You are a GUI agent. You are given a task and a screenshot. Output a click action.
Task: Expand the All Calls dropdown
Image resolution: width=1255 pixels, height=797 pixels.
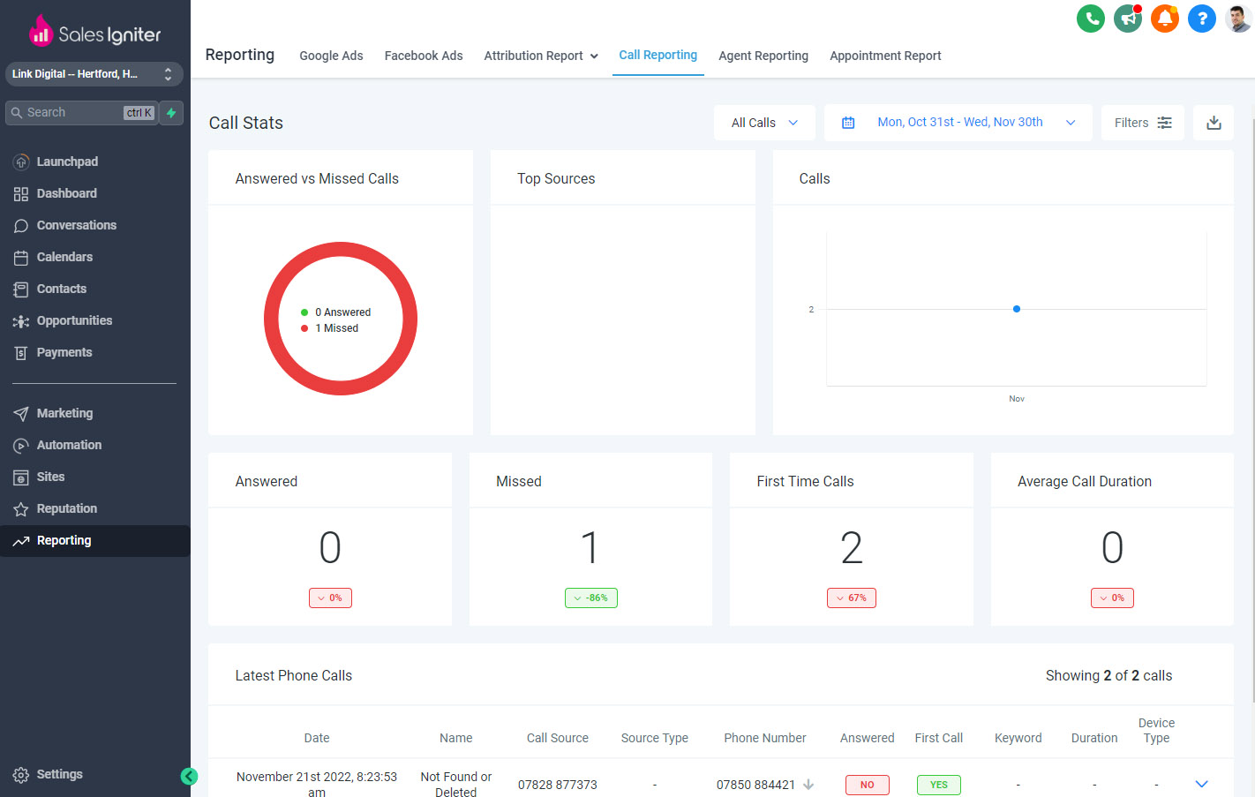[x=765, y=123]
